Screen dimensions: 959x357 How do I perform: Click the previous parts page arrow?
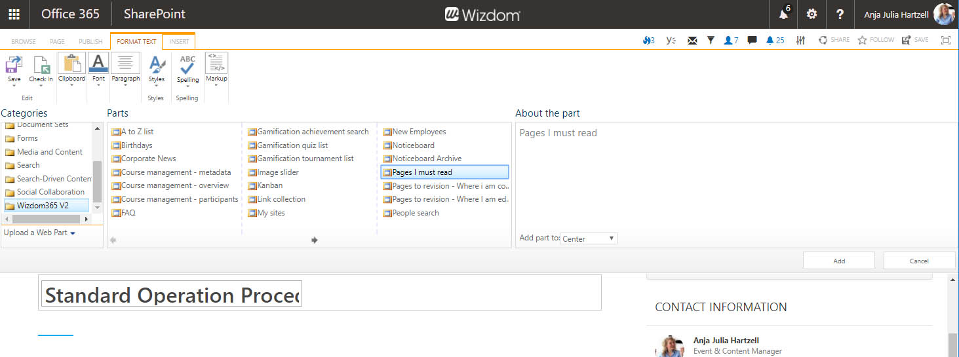pos(113,240)
